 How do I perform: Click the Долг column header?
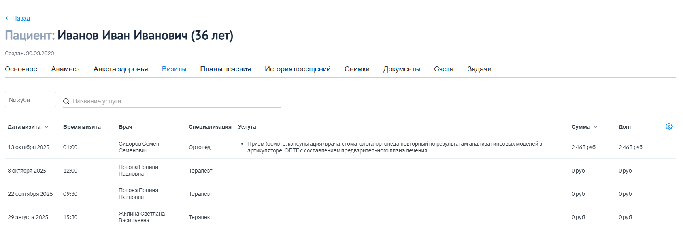point(625,127)
